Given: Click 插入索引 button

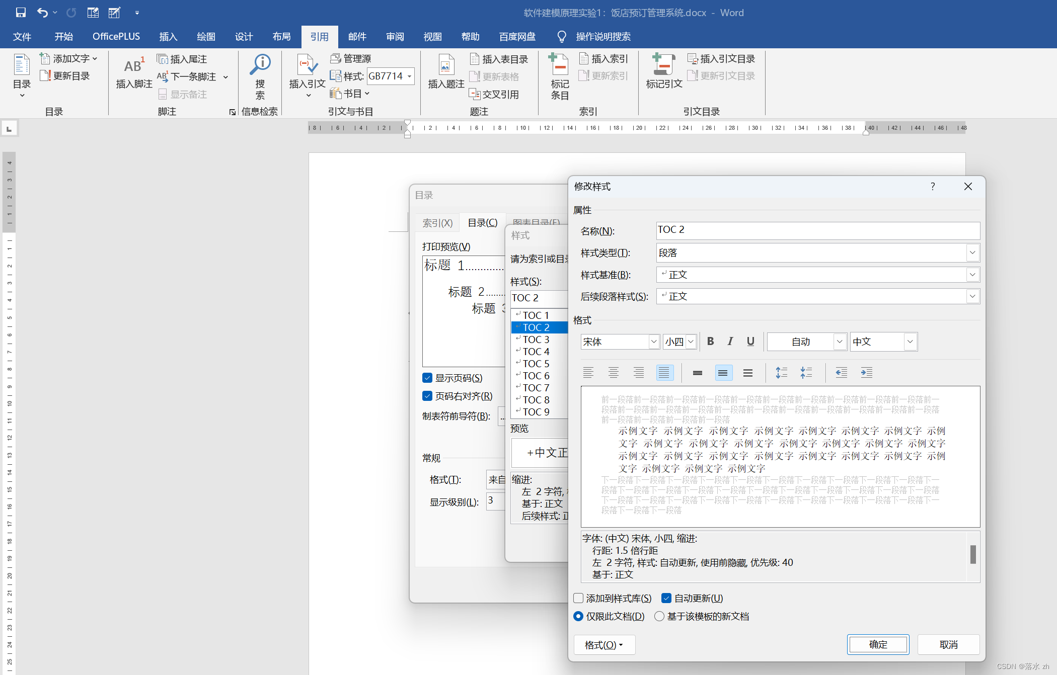Looking at the screenshot, I should click(x=603, y=59).
